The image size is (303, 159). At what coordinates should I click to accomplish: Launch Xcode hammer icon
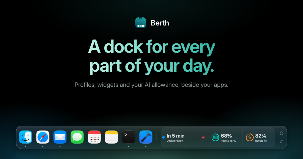tap(146, 137)
